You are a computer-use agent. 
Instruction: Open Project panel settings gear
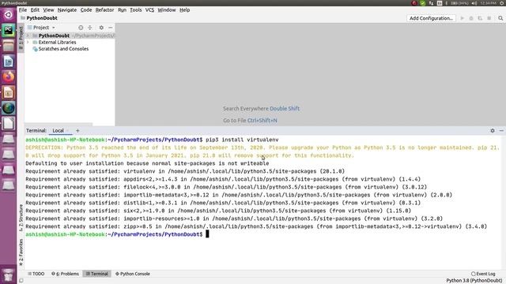click(101, 28)
